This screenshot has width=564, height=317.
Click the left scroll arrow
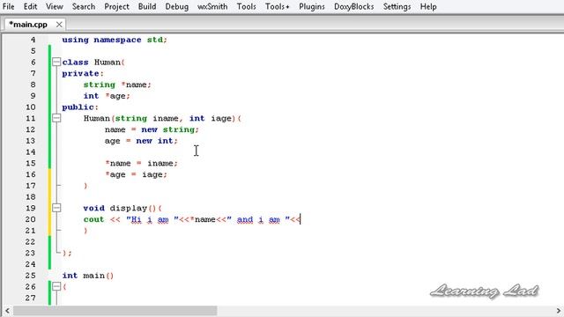7,310
